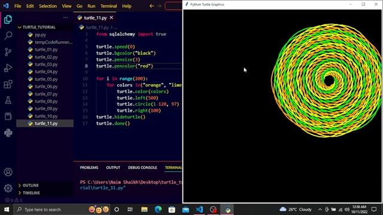Switch to the TERMINAL panel tab
The width and height of the screenshot is (383, 215).
coord(173,167)
